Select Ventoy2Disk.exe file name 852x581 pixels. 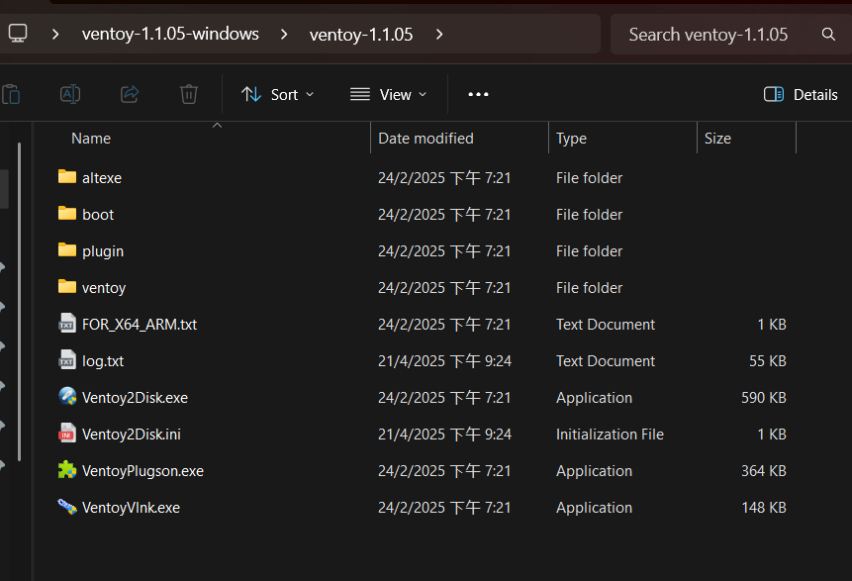pos(135,398)
